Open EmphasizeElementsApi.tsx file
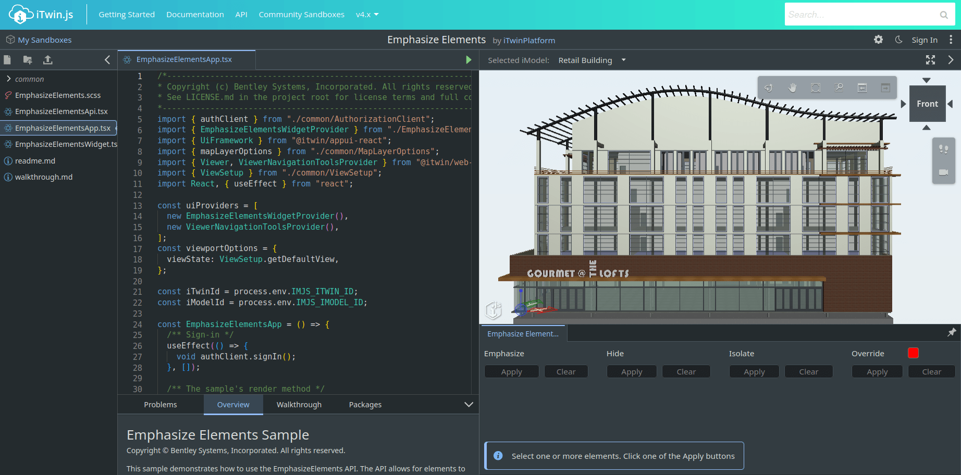961x475 pixels. (x=58, y=111)
